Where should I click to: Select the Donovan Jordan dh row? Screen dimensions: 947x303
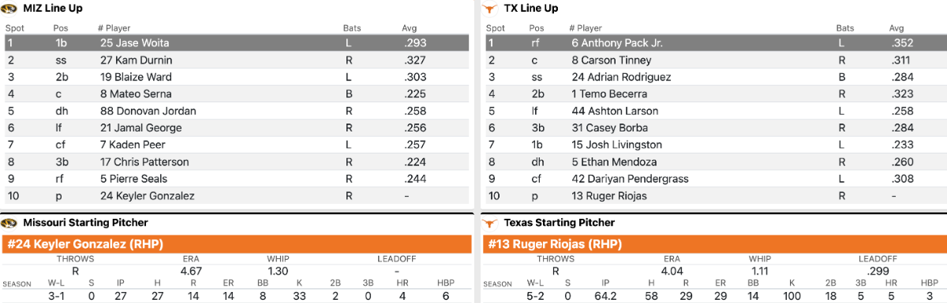click(238, 111)
